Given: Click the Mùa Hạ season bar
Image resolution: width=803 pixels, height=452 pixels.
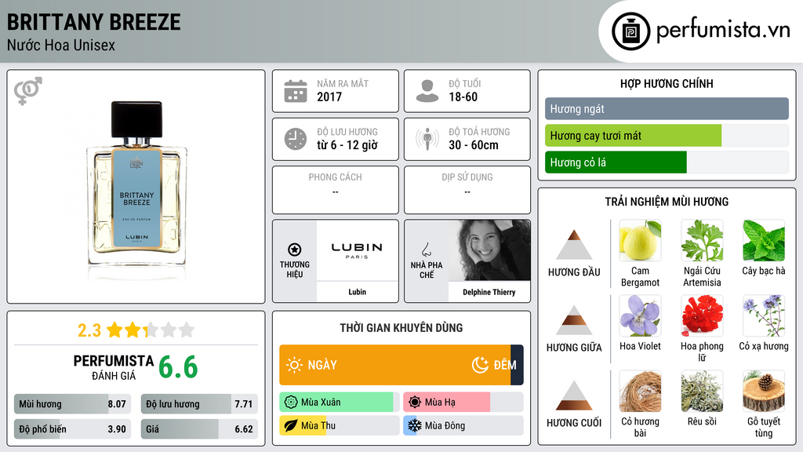Looking at the screenshot, I should coord(463,403).
